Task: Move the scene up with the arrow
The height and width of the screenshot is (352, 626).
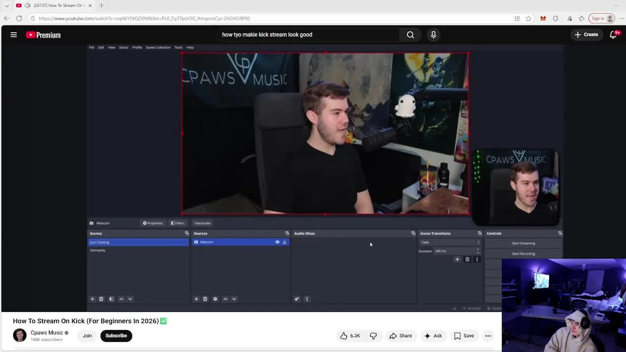Action: 121,299
